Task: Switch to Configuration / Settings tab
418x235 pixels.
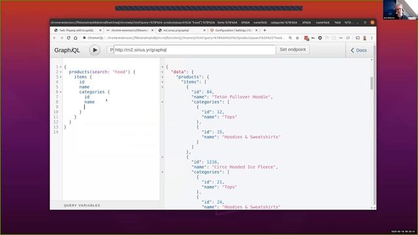Action: coord(233,31)
